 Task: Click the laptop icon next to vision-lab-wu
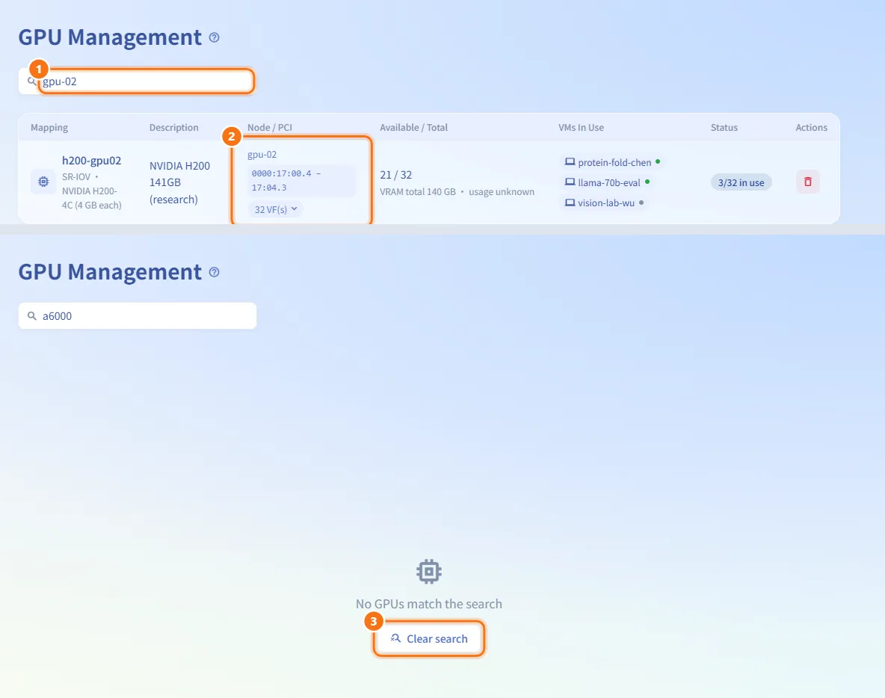(570, 203)
